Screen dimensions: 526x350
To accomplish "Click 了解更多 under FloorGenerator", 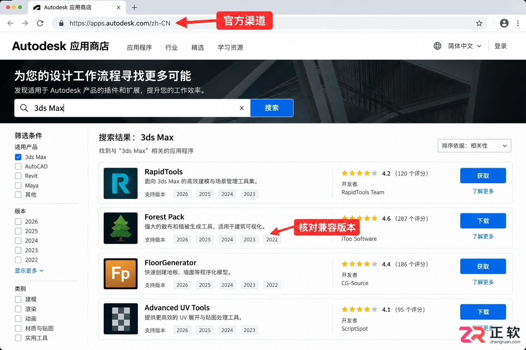I will pos(483,282).
